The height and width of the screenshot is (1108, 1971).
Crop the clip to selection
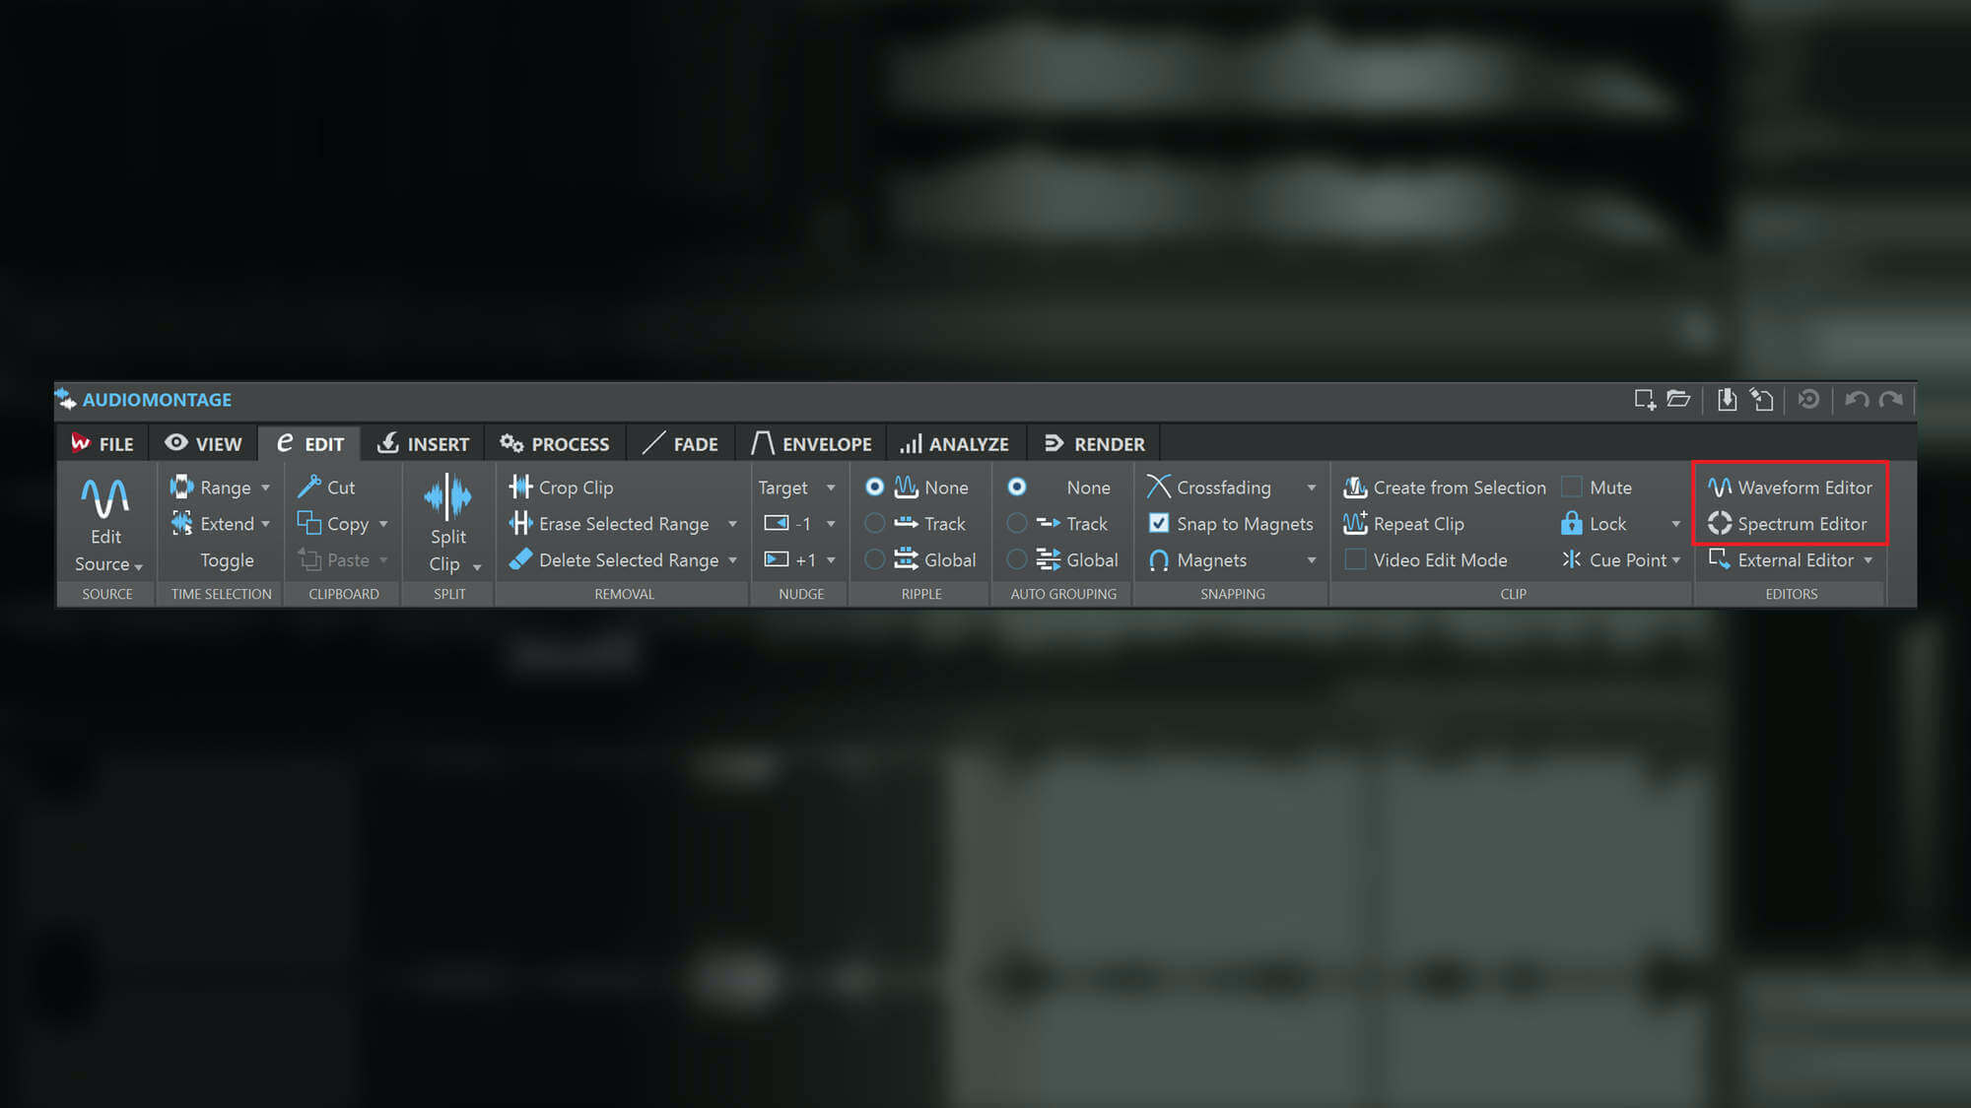click(x=562, y=487)
